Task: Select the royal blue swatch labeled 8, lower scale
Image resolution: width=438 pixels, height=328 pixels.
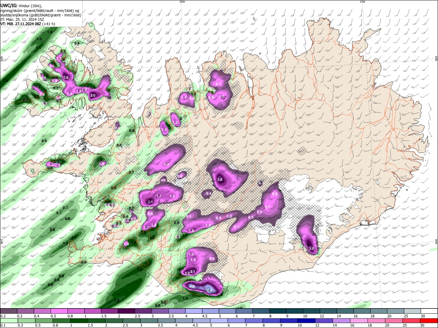Action: tap(271, 320)
